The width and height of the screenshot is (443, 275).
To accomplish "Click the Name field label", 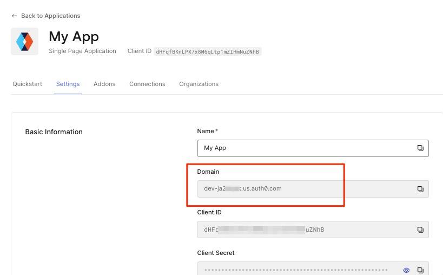I will pos(207,131).
